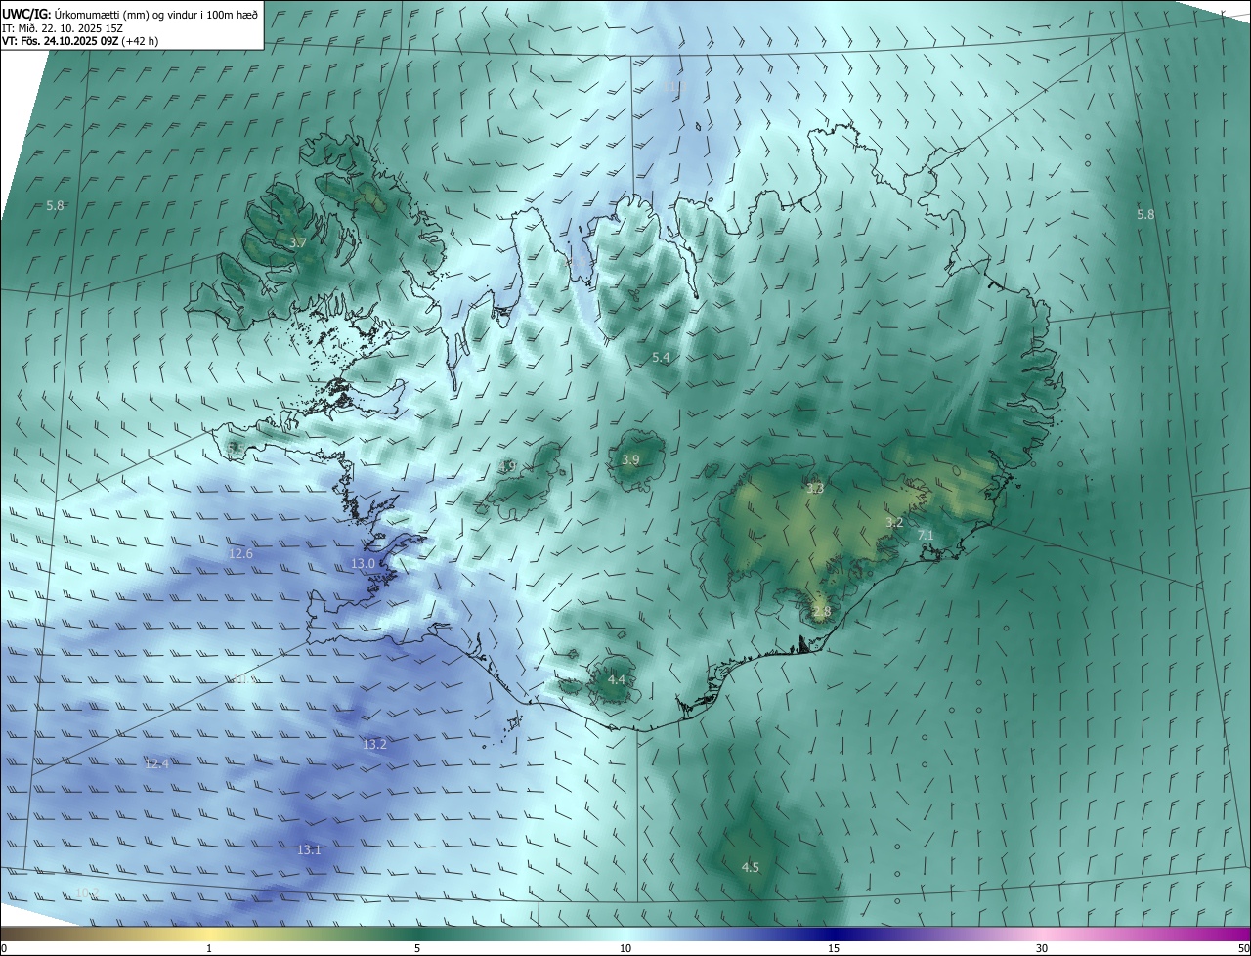Click the 10 tick on the color scale
This screenshot has width=1251, height=956.
(x=625, y=949)
